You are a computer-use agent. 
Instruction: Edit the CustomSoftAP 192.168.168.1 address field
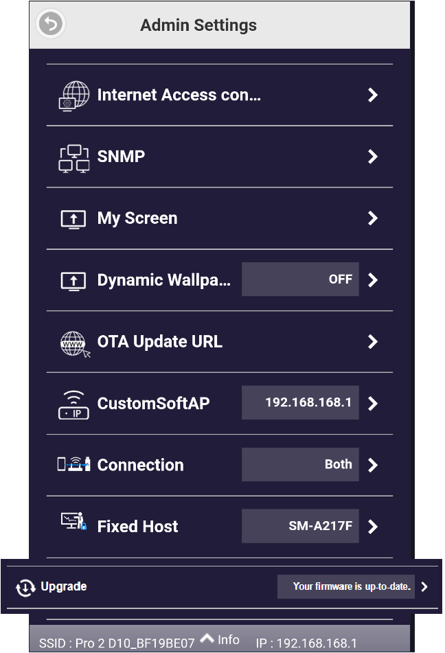click(x=300, y=403)
